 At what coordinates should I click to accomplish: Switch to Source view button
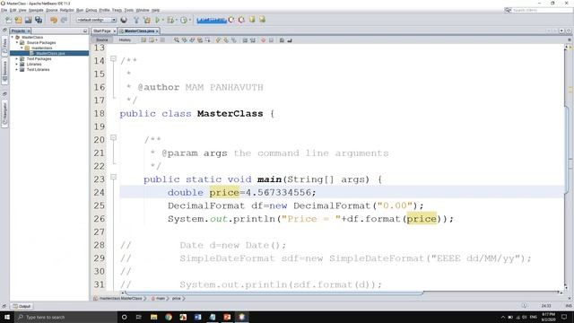click(102, 39)
